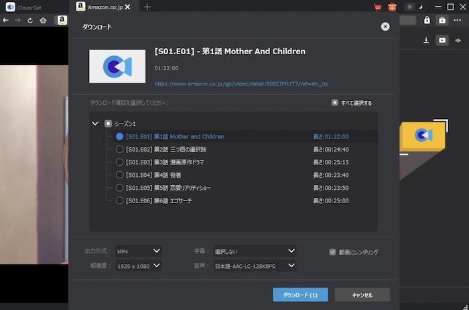
Task: Click the padlock icon in the toolbar
Action: point(427,20)
